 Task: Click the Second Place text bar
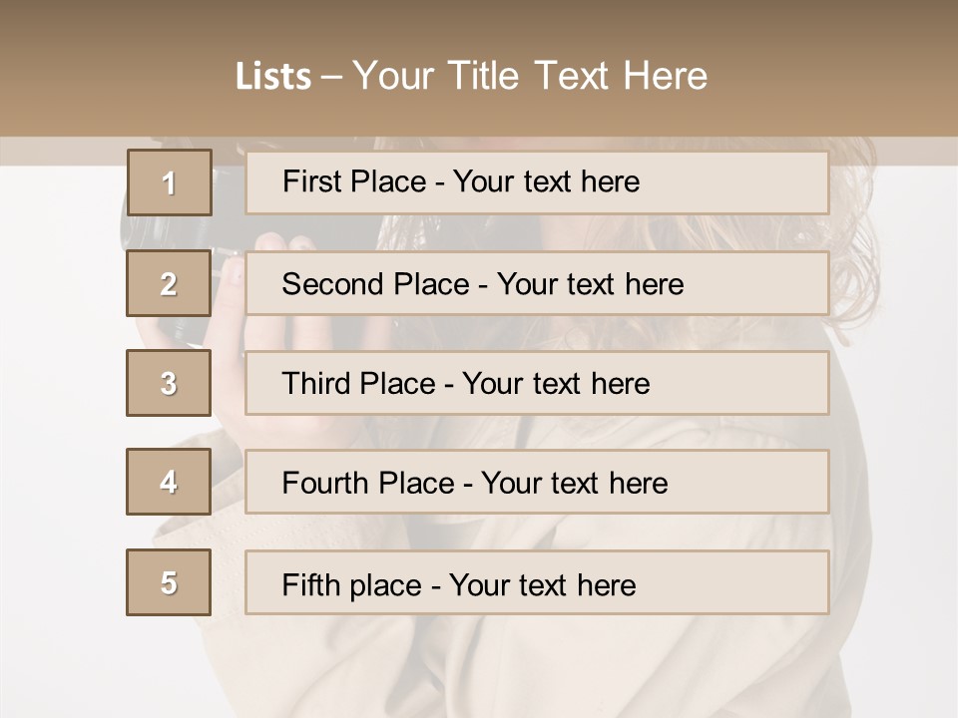[x=537, y=283]
